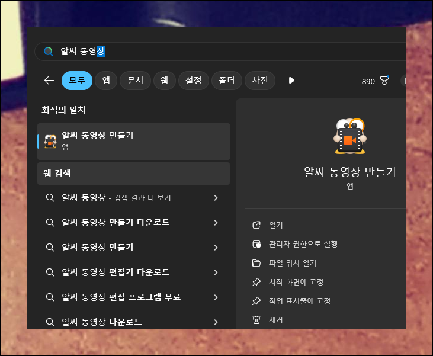Click the 알씨 동영상 만들기 title in preview pane
This screenshot has width=433, height=356.
350,172
